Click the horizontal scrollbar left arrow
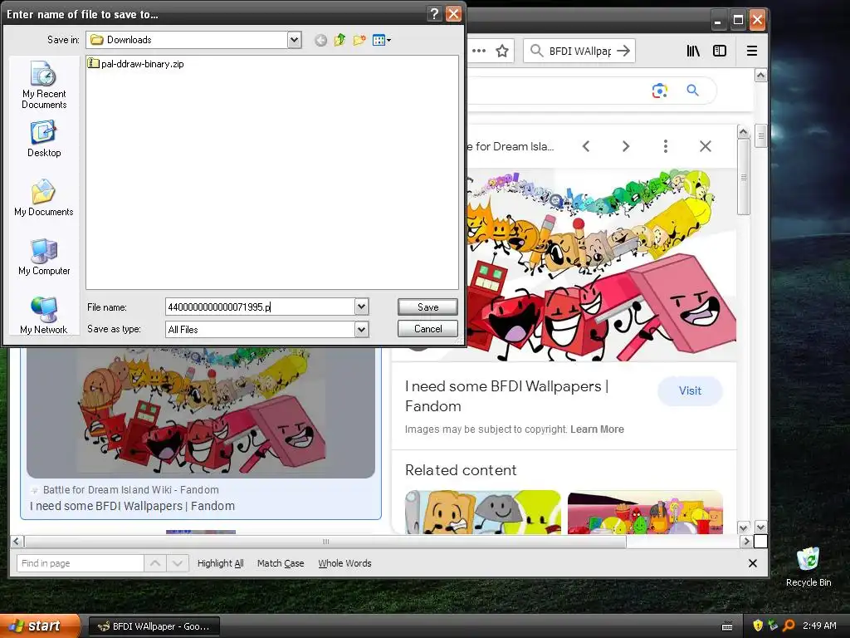Image resolution: width=850 pixels, height=638 pixels. coord(17,541)
